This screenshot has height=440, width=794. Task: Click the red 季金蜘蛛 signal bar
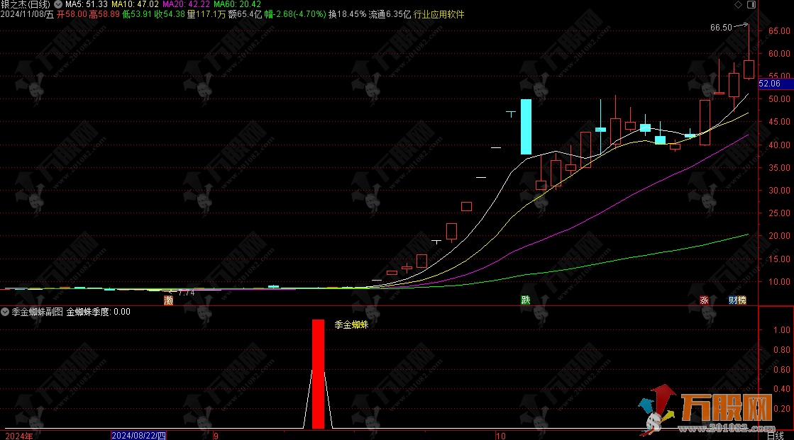click(318, 374)
